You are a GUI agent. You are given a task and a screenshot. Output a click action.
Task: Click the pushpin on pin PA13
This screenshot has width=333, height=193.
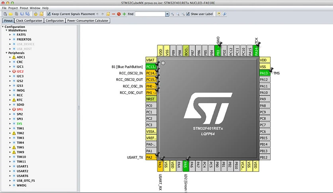pyautogui.click(x=271, y=69)
